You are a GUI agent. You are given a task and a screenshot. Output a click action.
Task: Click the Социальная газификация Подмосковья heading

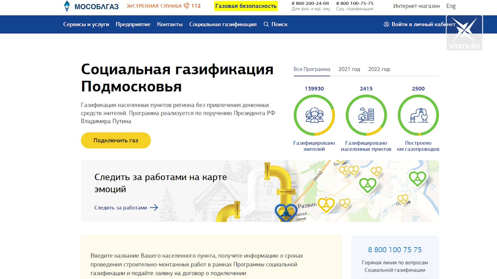coord(177,78)
